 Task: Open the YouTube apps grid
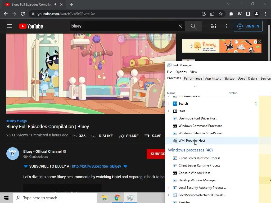[x=214, y=26]
